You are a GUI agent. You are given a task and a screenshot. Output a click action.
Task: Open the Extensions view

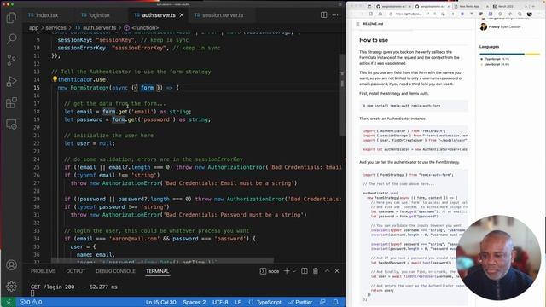(x=11, y=102)
